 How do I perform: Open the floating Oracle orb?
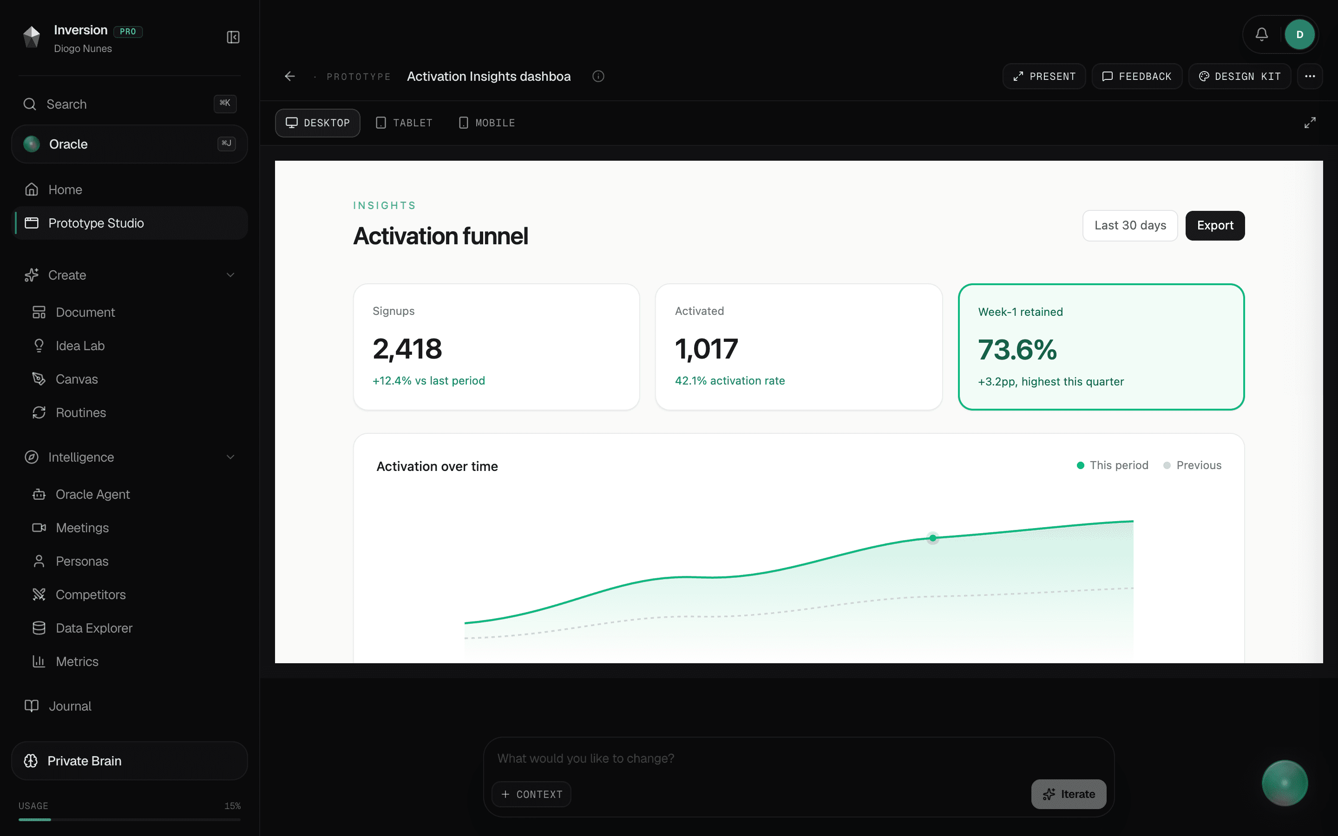[1285, 783]
